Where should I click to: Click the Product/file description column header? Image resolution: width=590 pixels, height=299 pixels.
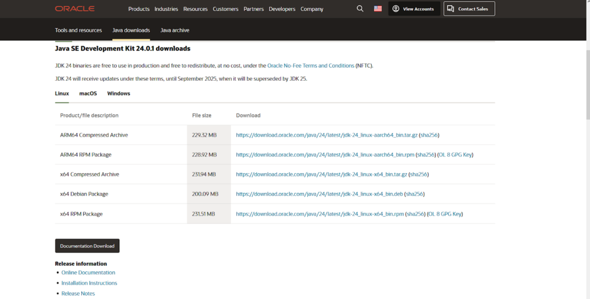pos(89,115)
